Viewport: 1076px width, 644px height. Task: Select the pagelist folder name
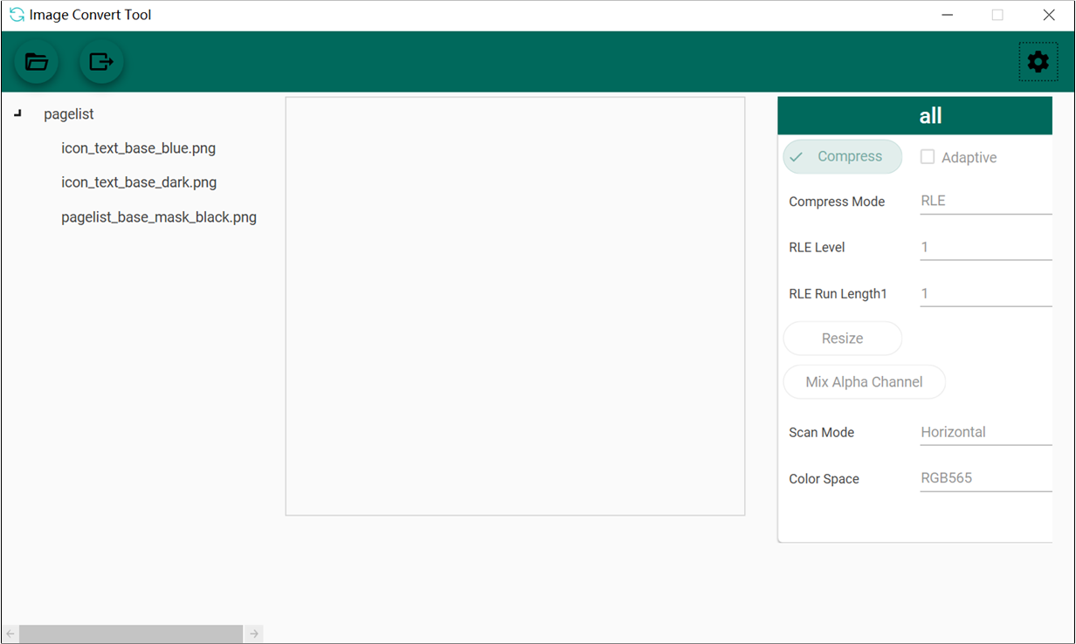[69, 114]
